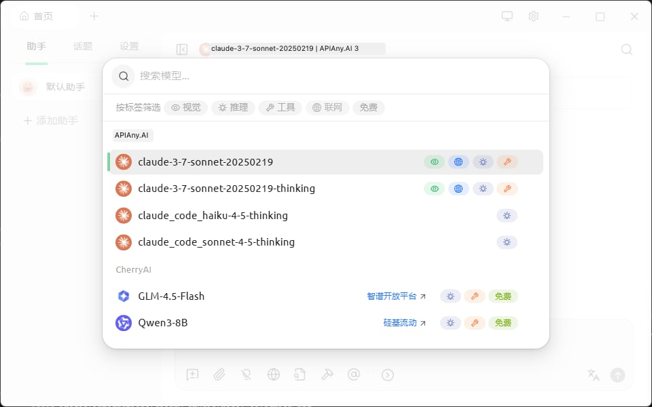Click the hammer MCP tools icon
652x407 pixels.
[x=327, y=374]
